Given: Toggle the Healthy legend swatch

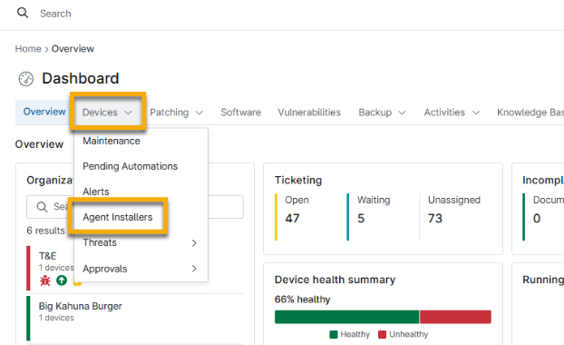Looking at the screenshot, I should point(334,334).
